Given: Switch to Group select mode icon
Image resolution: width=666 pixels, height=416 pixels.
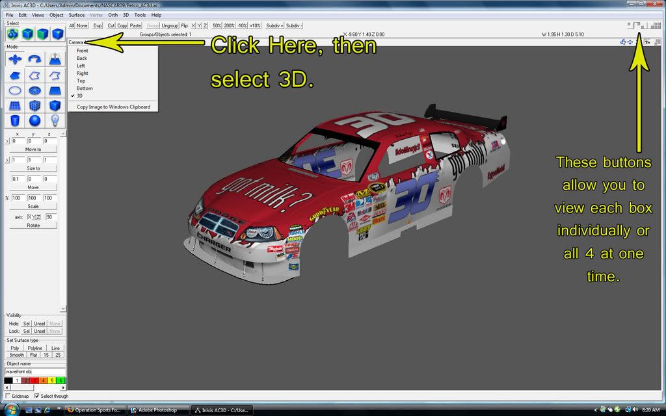Looking at the screenshot, I should tap(13, 34).
